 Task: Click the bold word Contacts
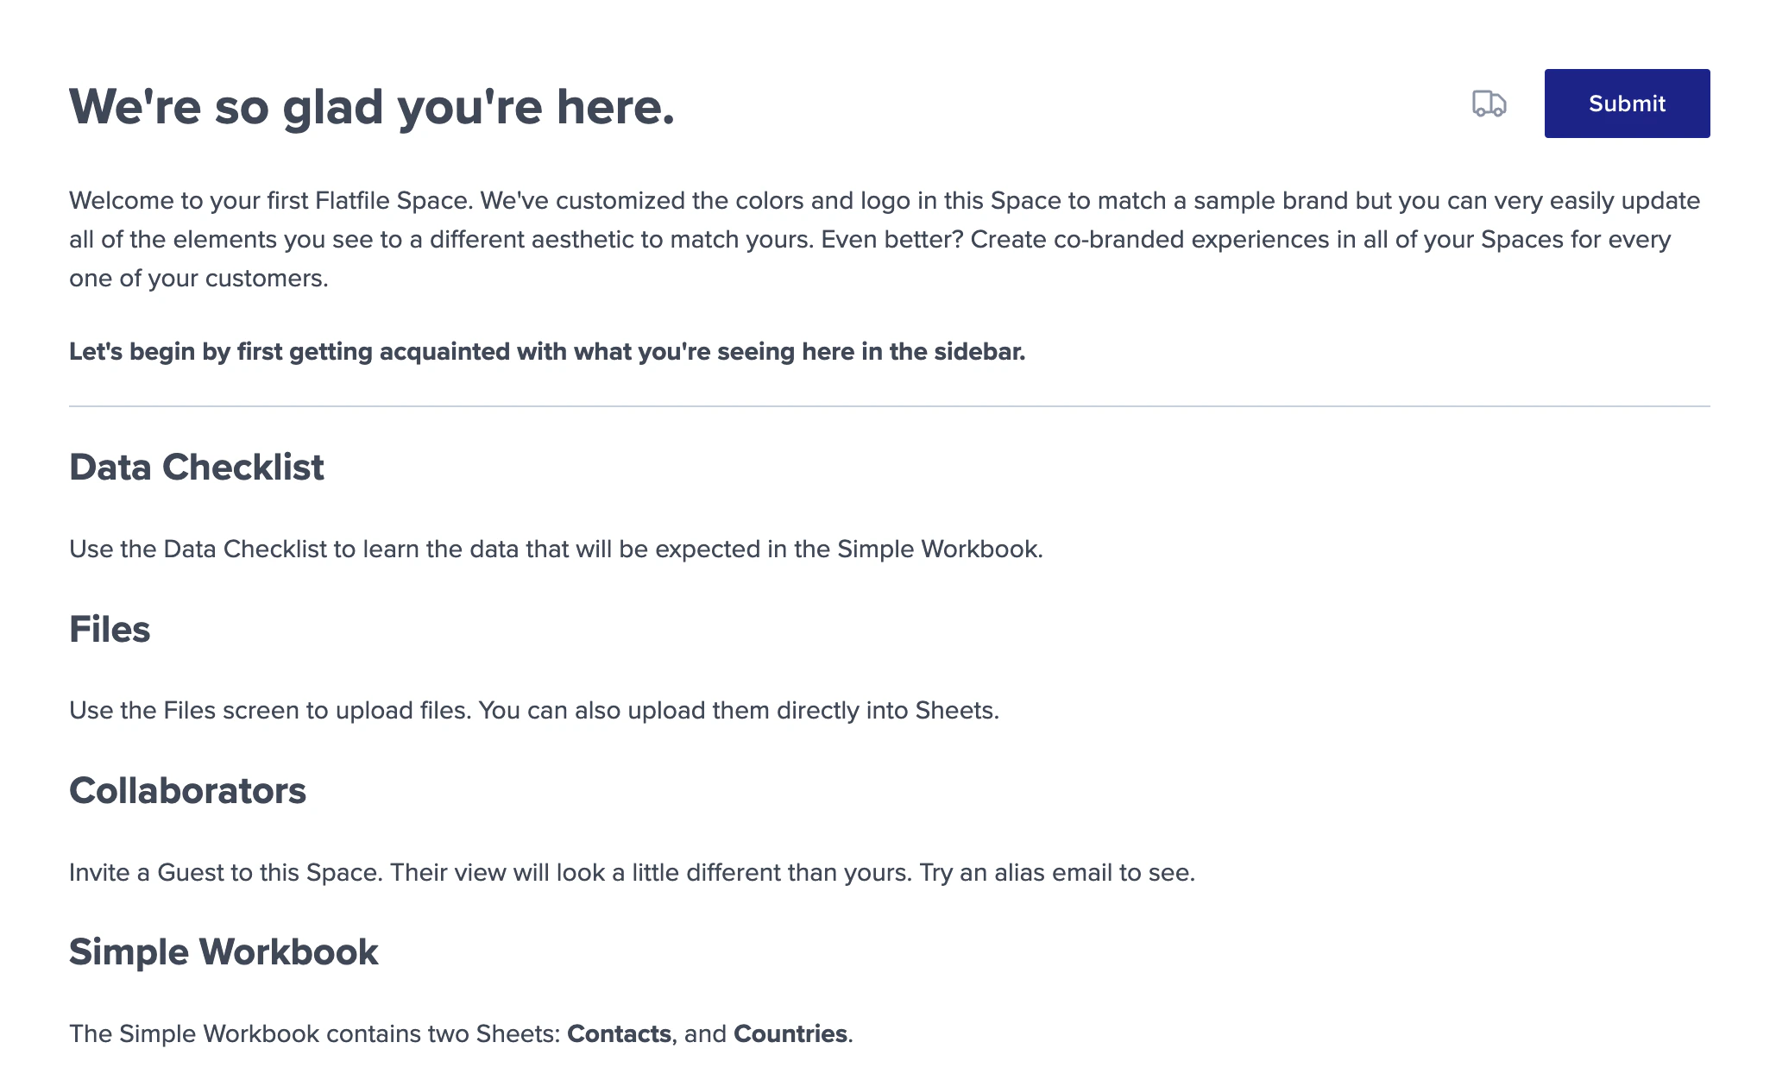tap(619, 1033)
